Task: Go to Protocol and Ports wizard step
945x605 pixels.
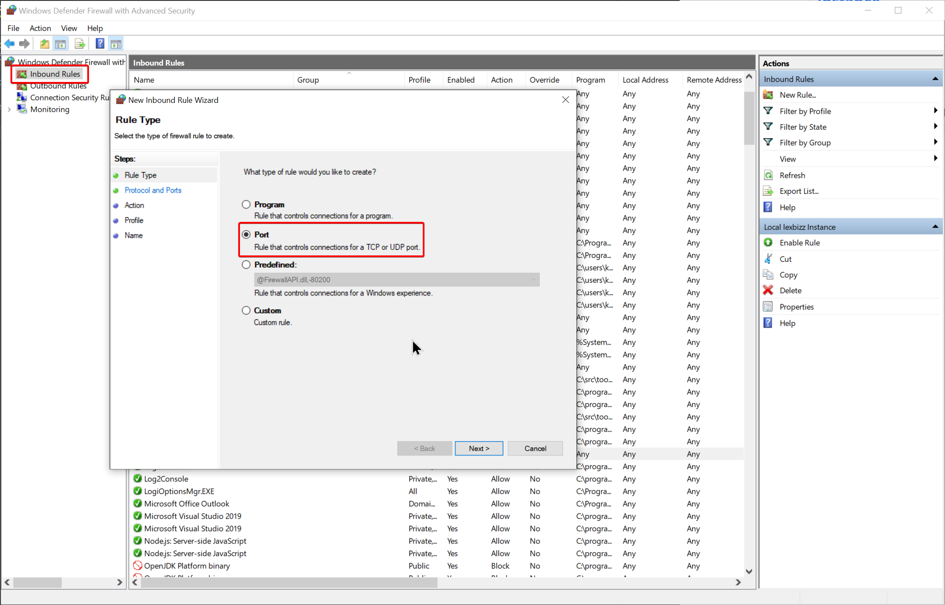Action: tap(153, 190)
